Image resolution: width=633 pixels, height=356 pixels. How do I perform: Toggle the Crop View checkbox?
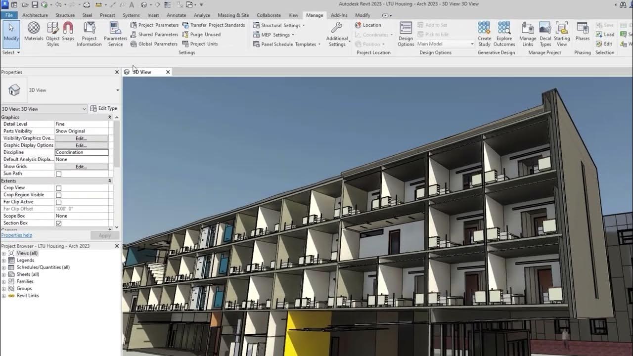(x=59, y=188)
